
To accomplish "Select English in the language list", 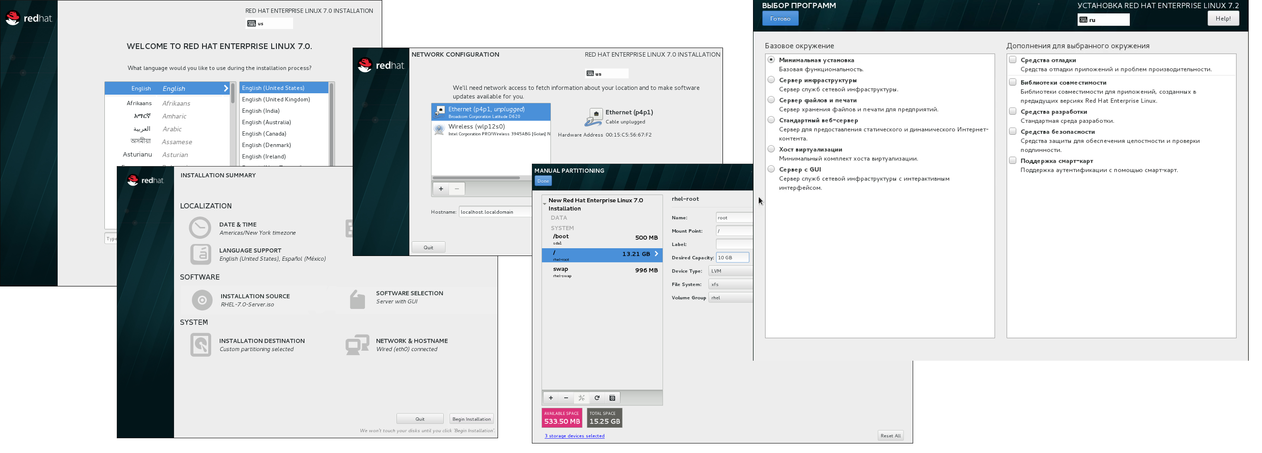I will tap(167, 89).
